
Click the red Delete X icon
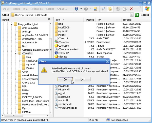pyautogui.click(x=131, y=9)
